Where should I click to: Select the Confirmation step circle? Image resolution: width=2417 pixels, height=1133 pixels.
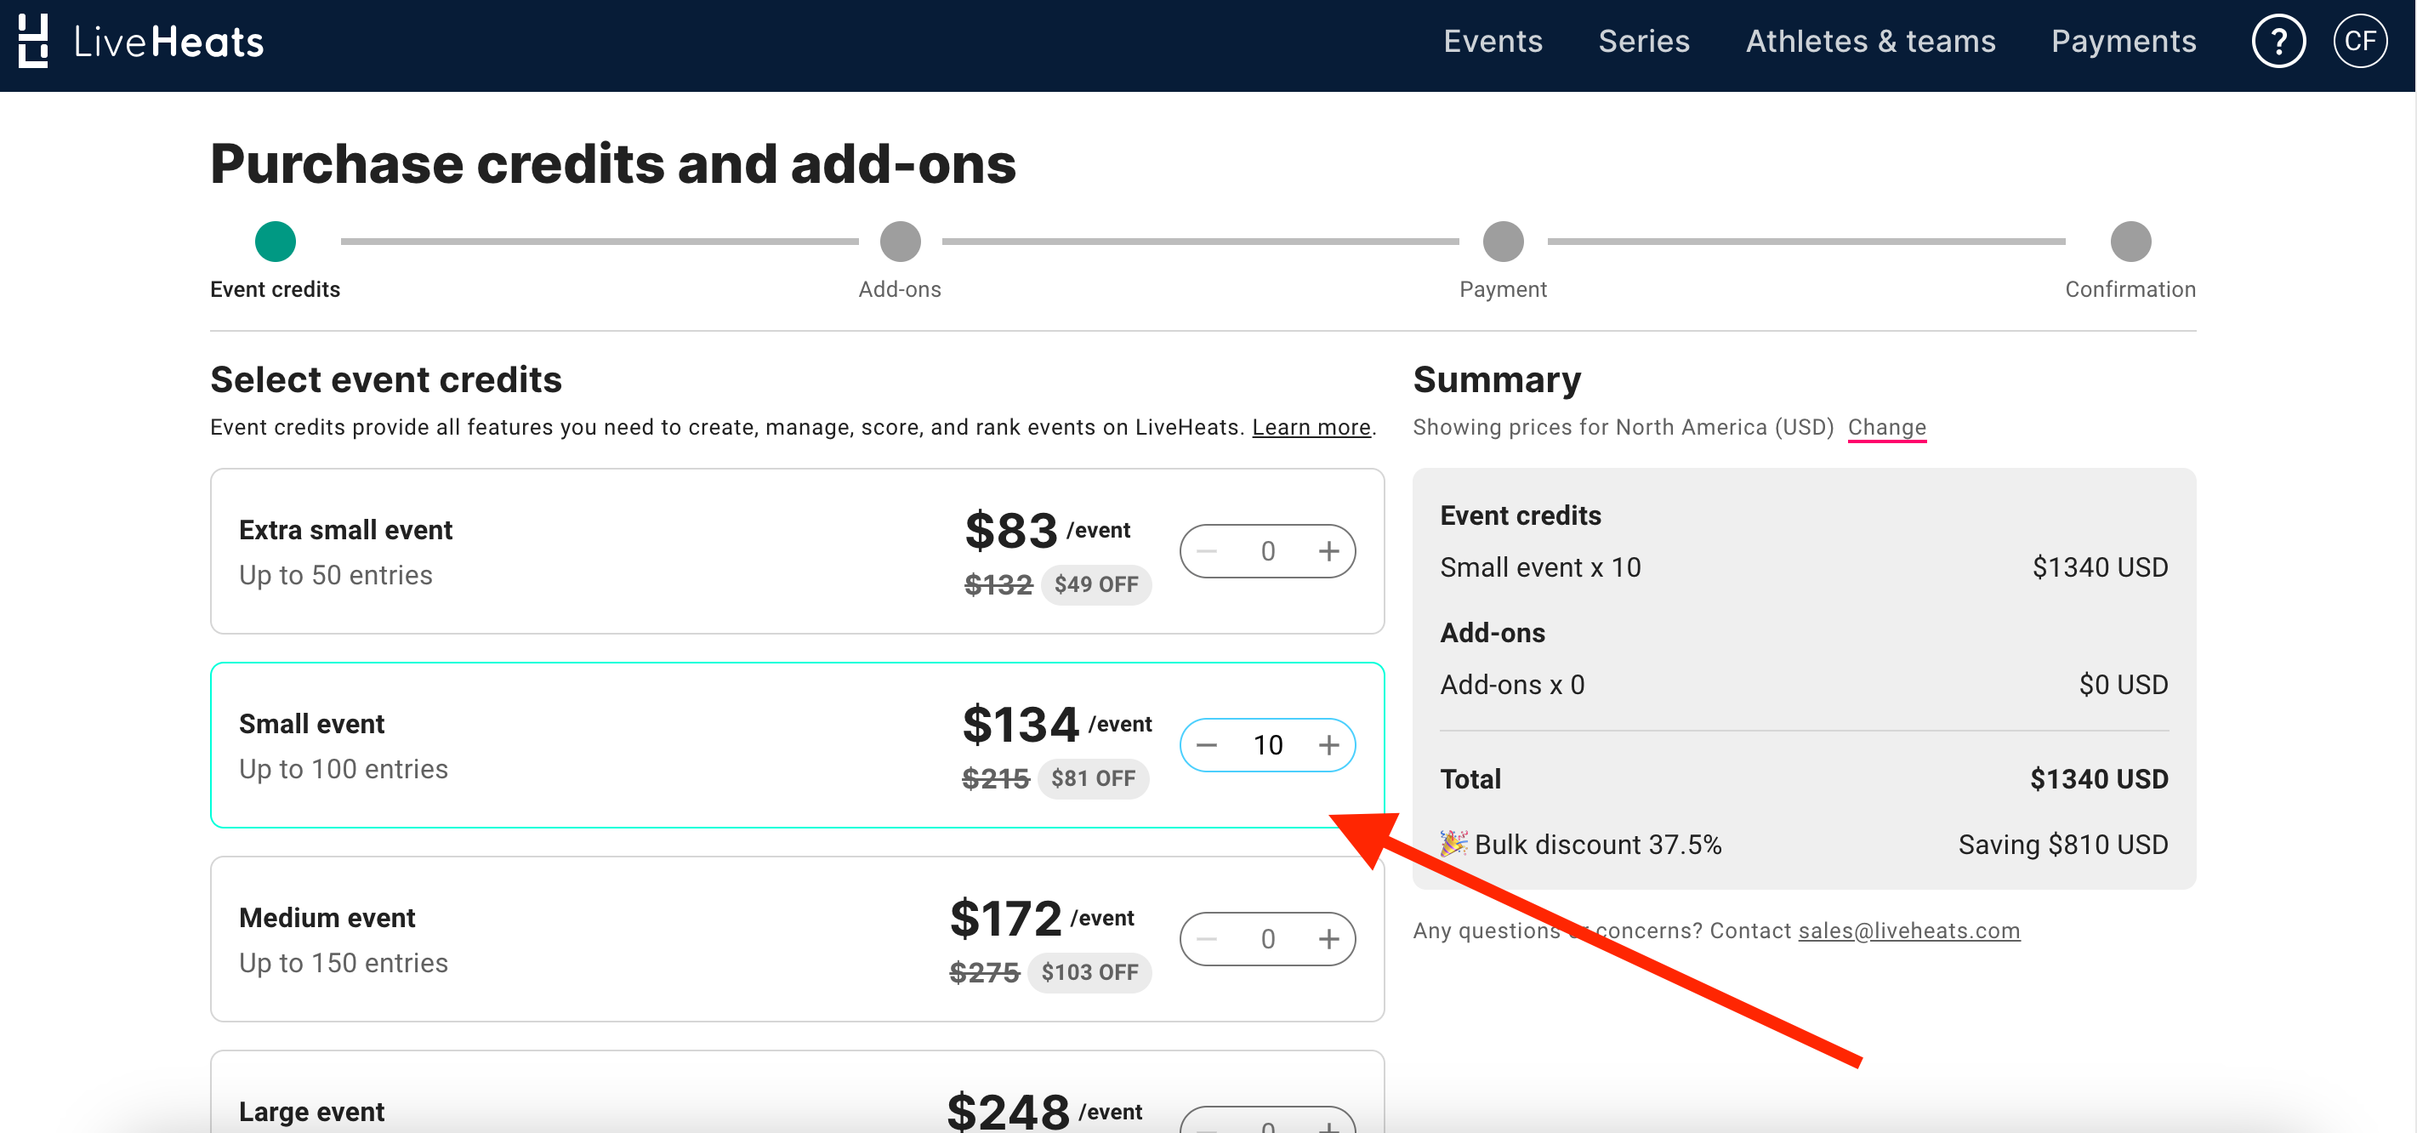pos(2130,242)
